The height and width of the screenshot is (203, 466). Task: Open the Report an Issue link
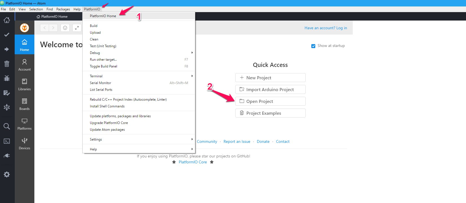click(x=237, y=141)
